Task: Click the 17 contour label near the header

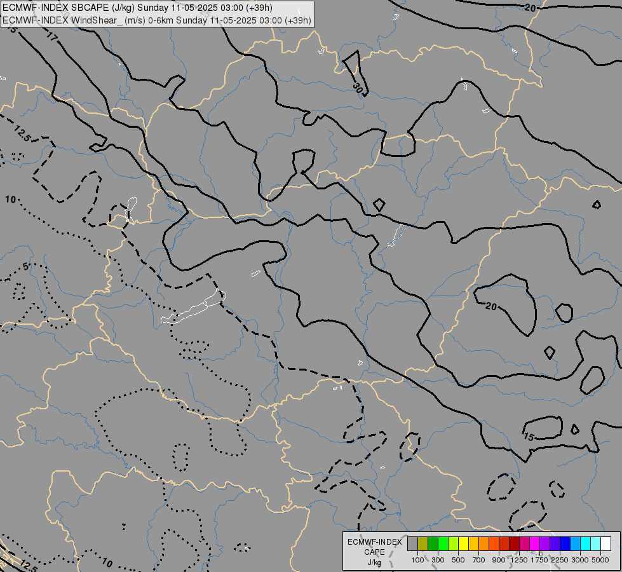Action: pos(52,37)
